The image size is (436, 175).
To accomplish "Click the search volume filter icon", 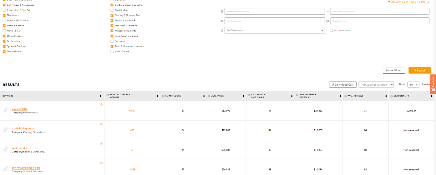I will 222,11.
